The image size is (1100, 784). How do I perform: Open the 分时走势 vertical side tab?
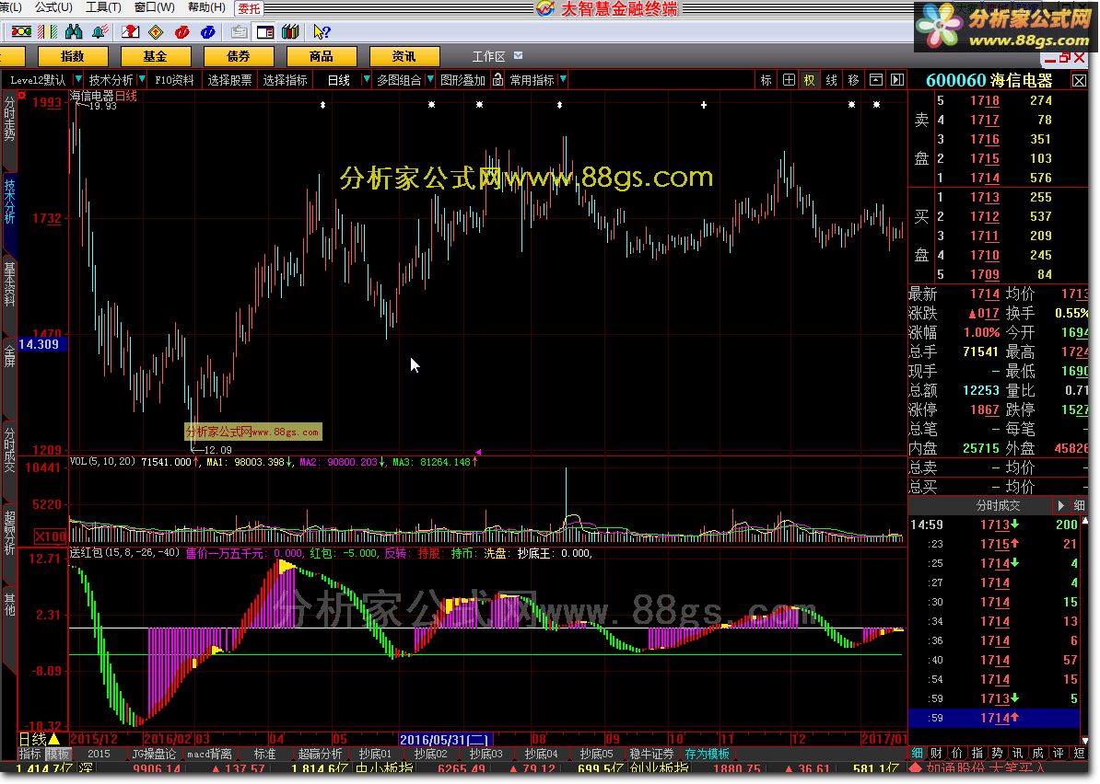(10, 119)
